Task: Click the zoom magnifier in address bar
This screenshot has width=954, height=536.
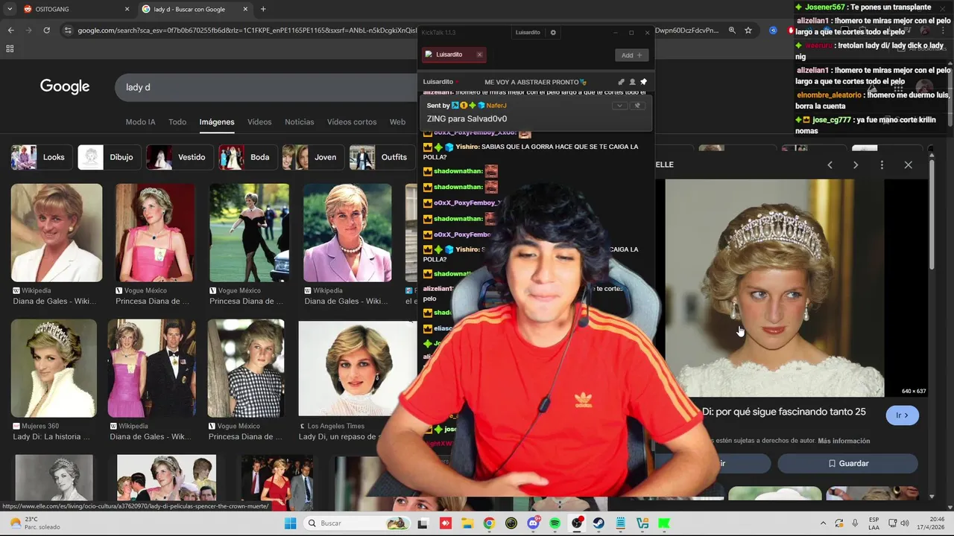Action: coord(732,31)
